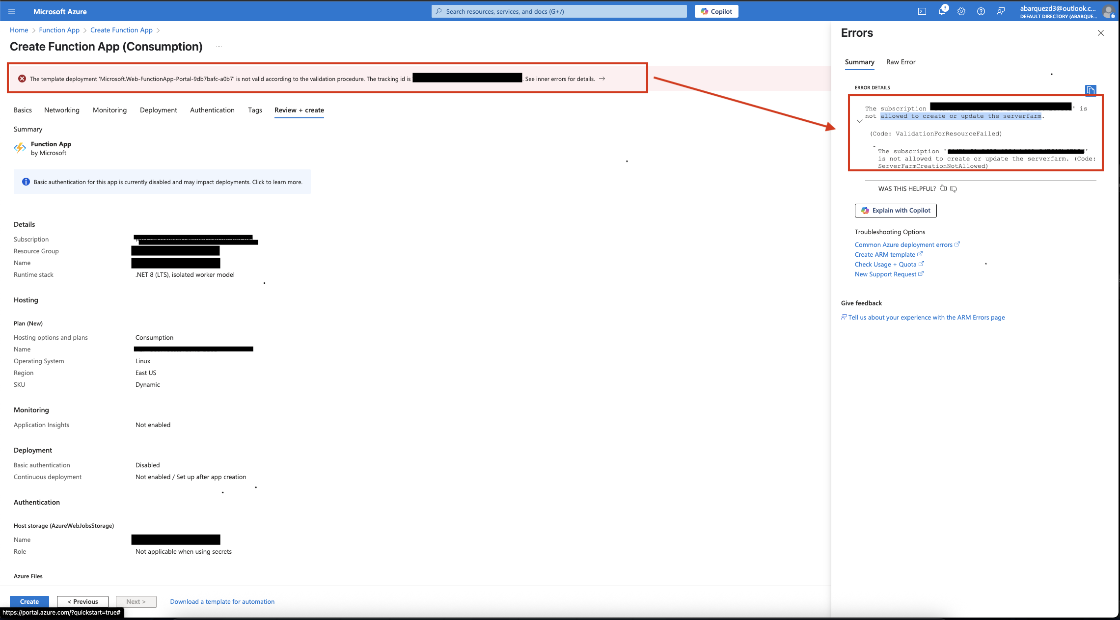The height and width of the screenshot is (620, 1120).
Task: Focus the search resources input field
Action: pyautogui.click(x=559, y=11)
